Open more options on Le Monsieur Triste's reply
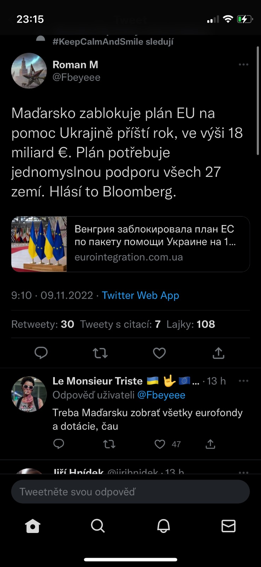Image resolution: width=261 pixels, height=567 pixels. click(x=243, y=381)
